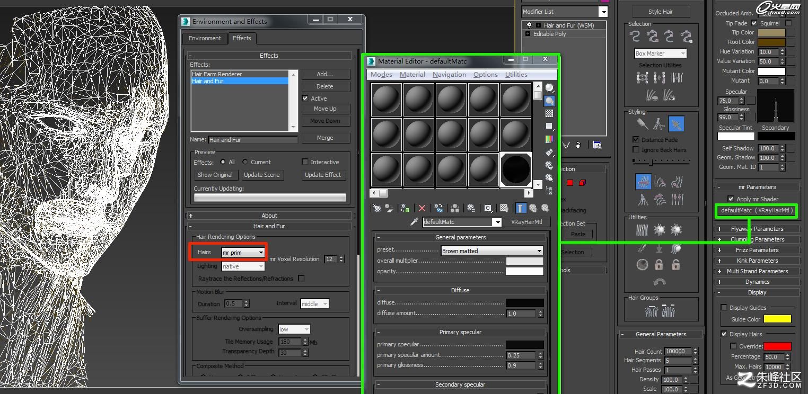Screen dimensions: 808x394
Task: Click the defaultMatc (VRayHairMtl) shader button
Action: pyautogui.click(x=757, y=210)
